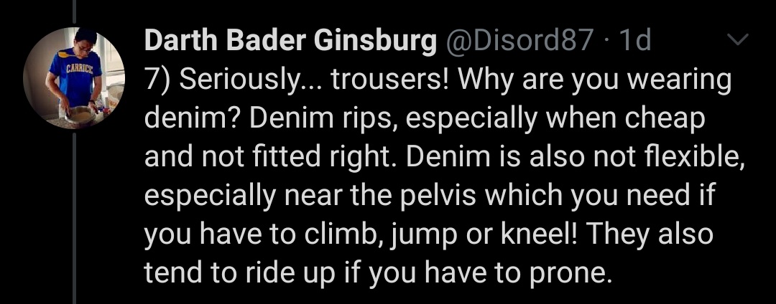Open the tweet via 1d timestamp

click(x=635, y=40)
